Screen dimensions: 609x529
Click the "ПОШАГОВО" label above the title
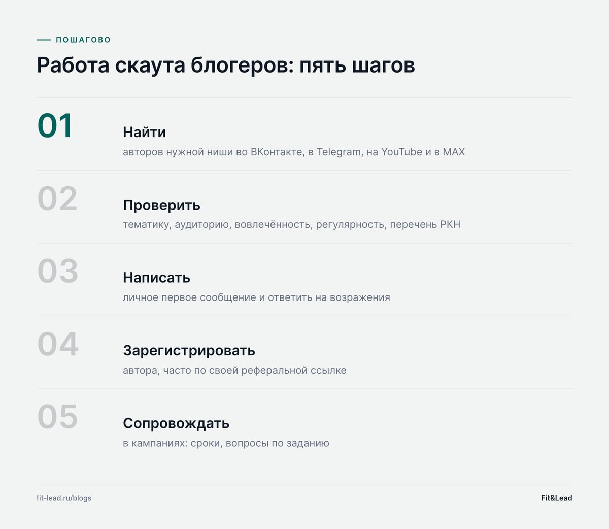tap(83, 40)
